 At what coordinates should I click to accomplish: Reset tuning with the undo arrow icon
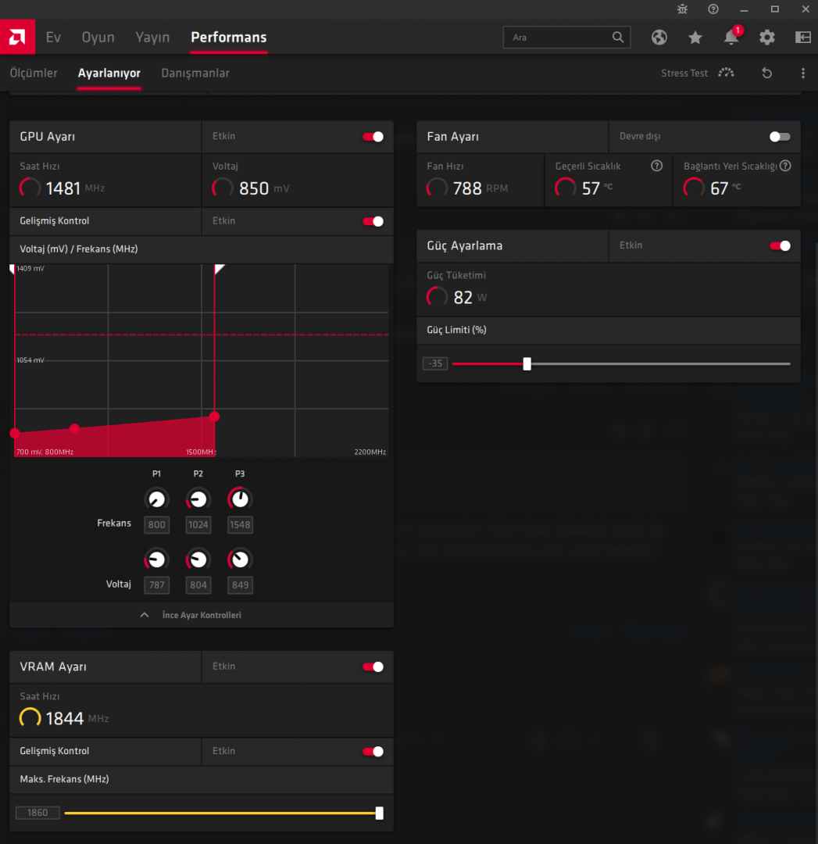[x=767, y=73]
